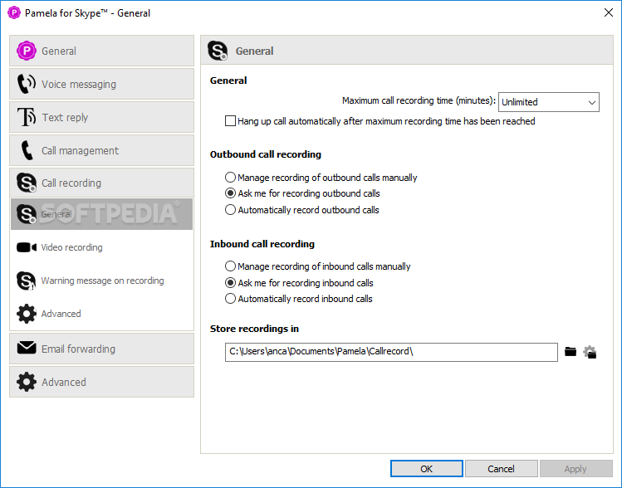Browse for recordings folder with folder icon

(x=571, y=352)
